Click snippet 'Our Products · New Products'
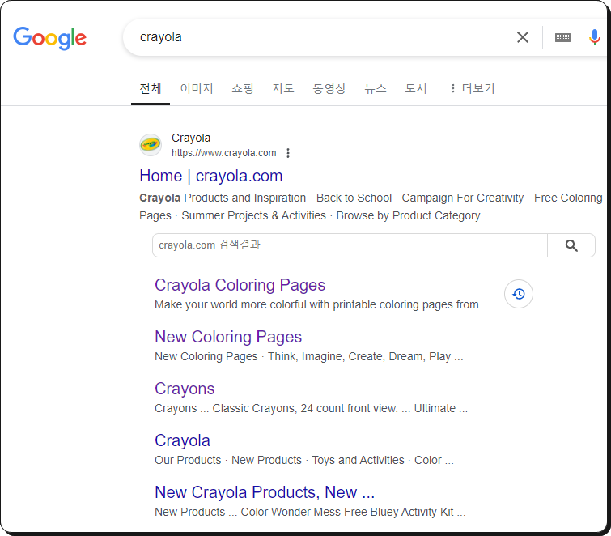Image resolution: width=611 pixels, height=536 pixels. 228,460
